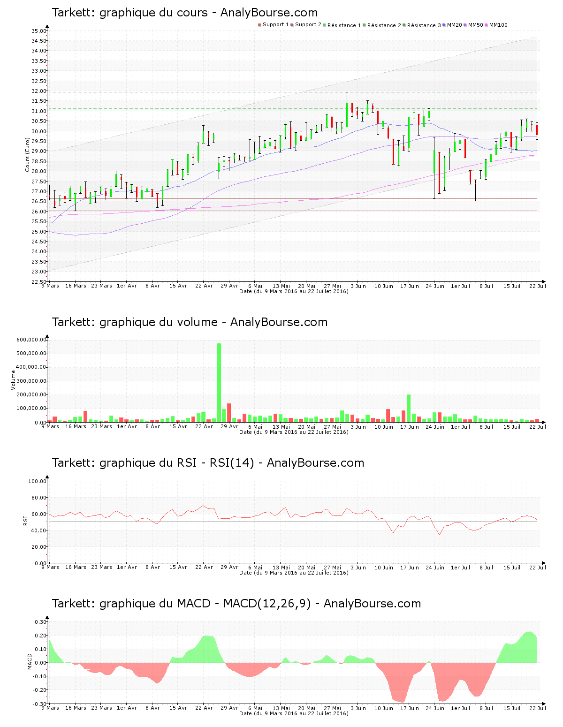563x727 pixels.
Task: Click the 26.00 value on the price axis
Action: [39, 212]
